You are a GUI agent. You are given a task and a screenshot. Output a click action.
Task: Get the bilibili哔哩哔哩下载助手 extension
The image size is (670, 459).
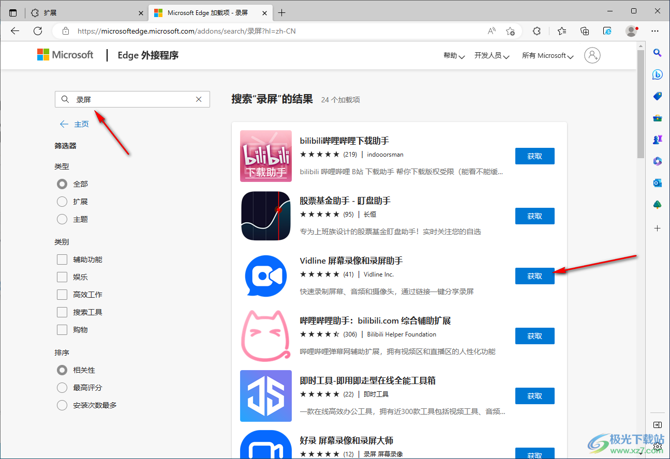coord(535,156)
